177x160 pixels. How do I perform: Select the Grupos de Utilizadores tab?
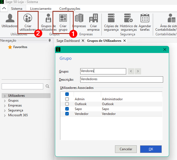coord(104,41)
